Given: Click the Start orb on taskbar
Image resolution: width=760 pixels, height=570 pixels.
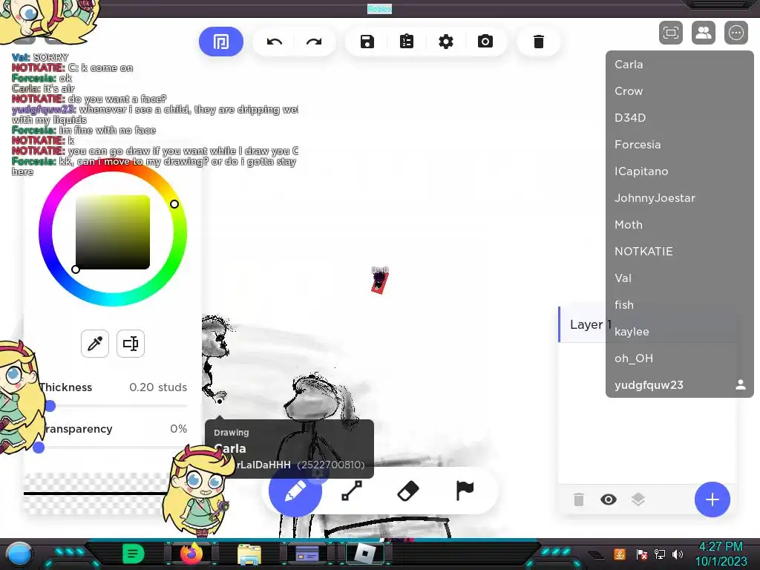Looking at the screenshot, I should point(19,554).
